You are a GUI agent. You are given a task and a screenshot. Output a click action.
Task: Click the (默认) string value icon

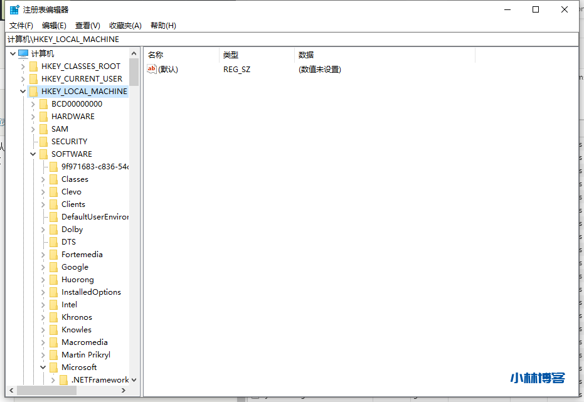pyautogui.click(x=152, y=70)
